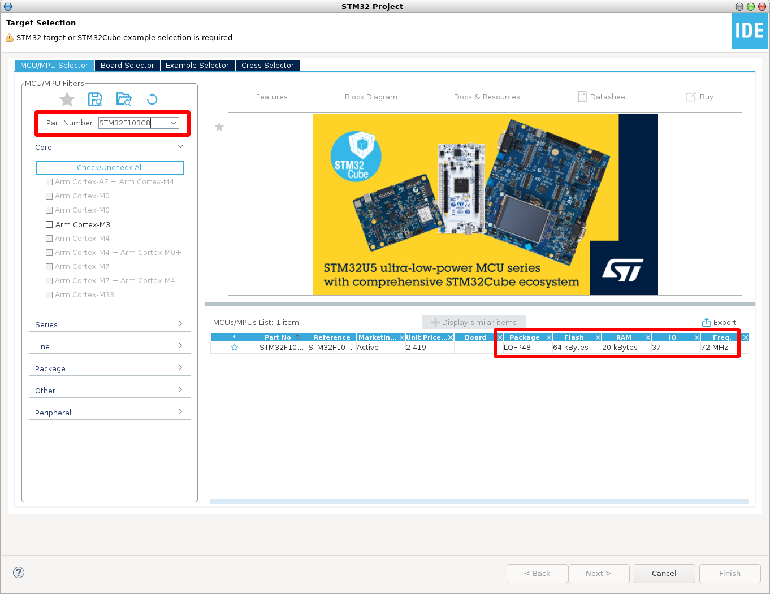Click the Datasheet document icon
This screenshot has width=770, height=594.
(582, 97)
